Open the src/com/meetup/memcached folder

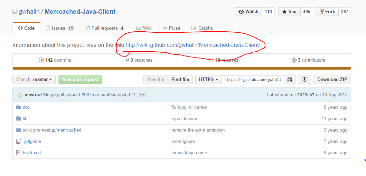click(52, 130)
